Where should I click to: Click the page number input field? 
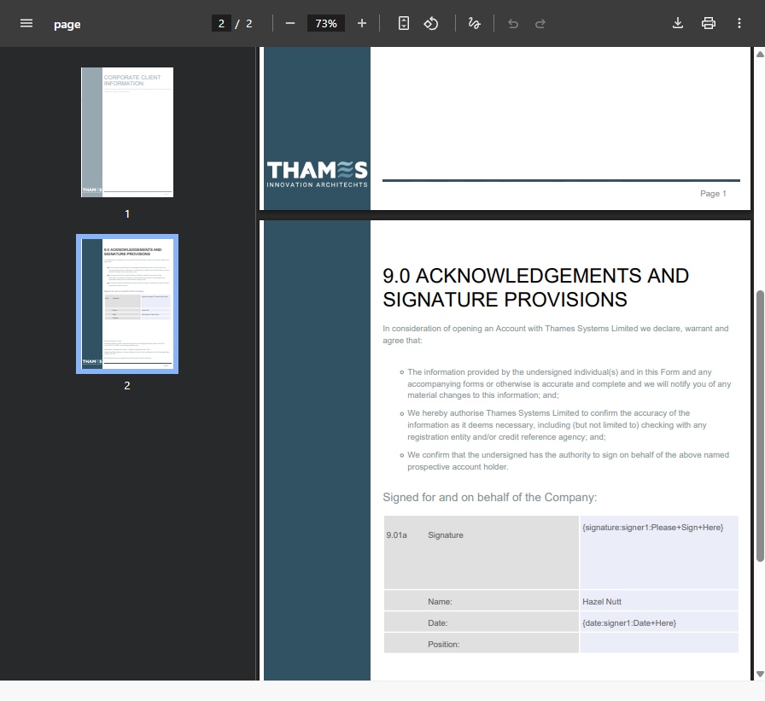pos(220,23)
